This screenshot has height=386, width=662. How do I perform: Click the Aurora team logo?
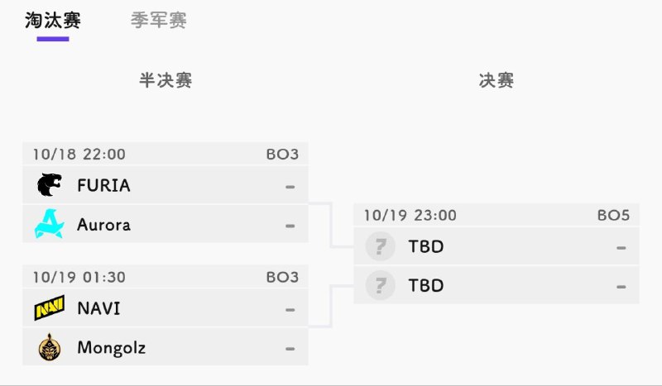(50, 224)
